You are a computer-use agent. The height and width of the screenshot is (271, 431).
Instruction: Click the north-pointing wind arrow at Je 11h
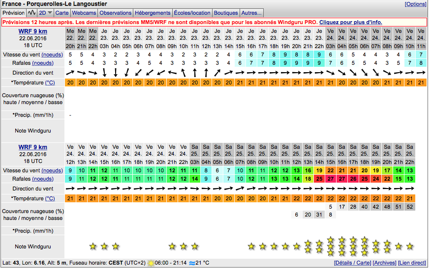195,73
